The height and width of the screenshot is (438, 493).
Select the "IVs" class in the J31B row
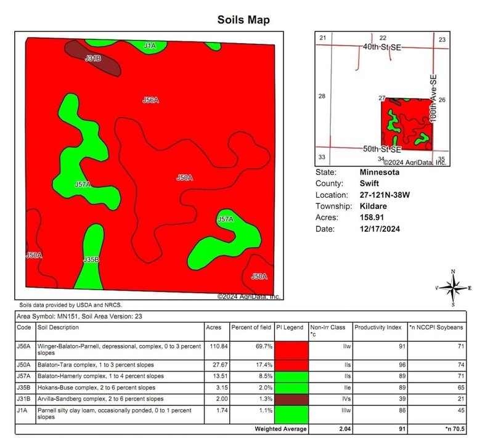click(346, 399)
